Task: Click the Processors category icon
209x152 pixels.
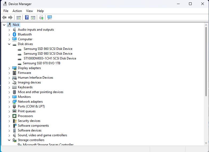Action: [14, 116]
